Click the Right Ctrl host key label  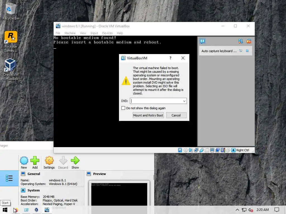pyautogui.click(x=243, y=150)
